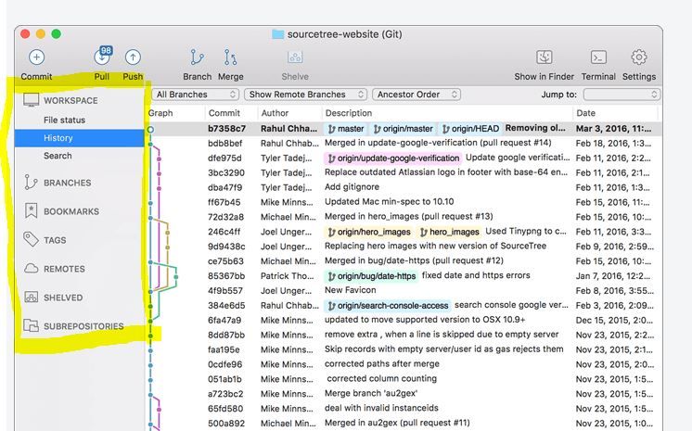This screenshot has height=431, width=692.
Task: Click the Bookmarks sidebar icon
Action: pyautogui.click(x=31, y=211)
